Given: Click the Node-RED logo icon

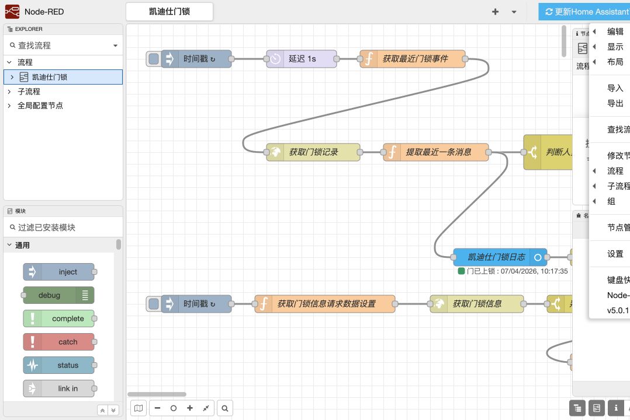Looking at the screenshot, I should tap(12, 12).
